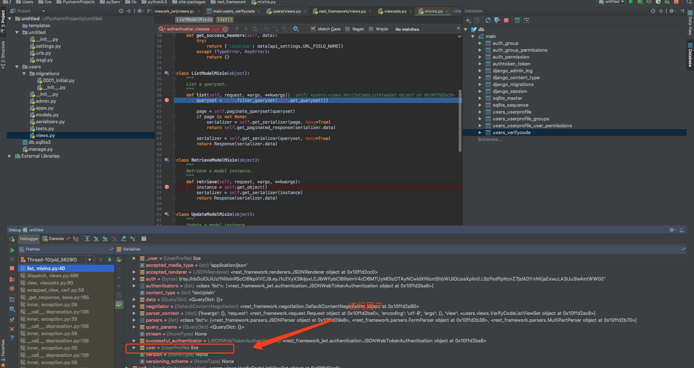This screenshot has width=694, height=368.
Task: Click the Database panel's add data source plus
Action: 468,21
